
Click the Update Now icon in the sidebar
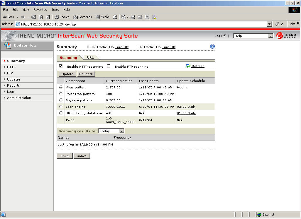click(x=7, y=45)
